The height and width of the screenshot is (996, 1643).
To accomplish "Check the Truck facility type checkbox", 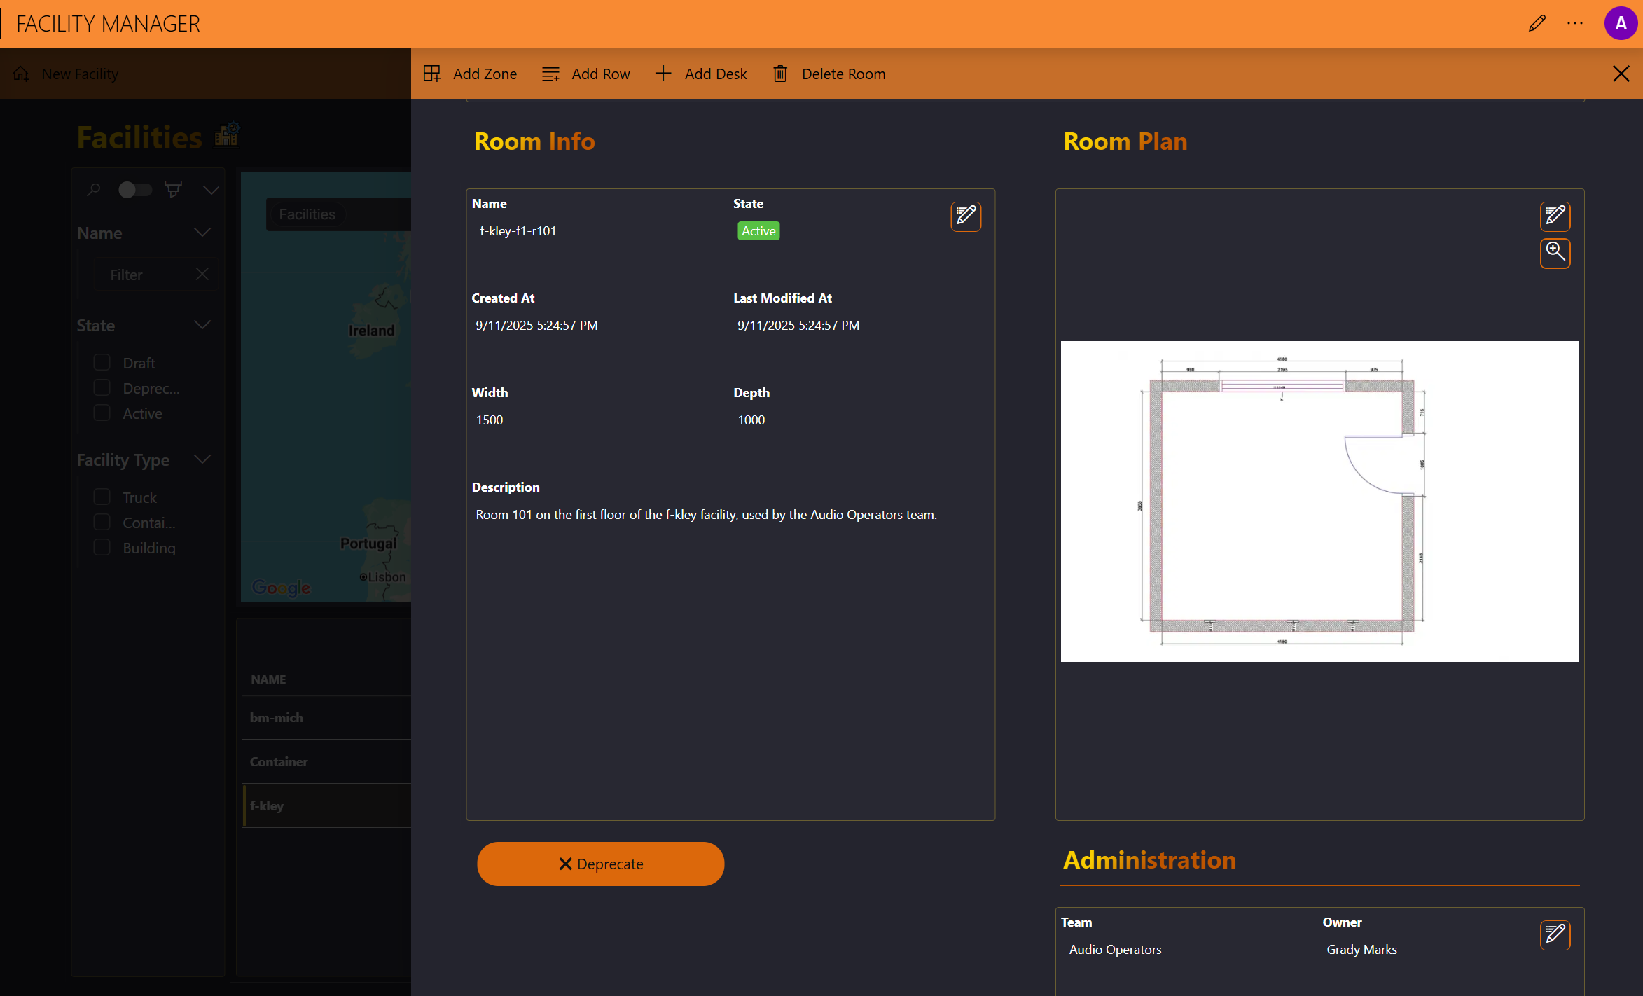I will (x=102, y=497).
